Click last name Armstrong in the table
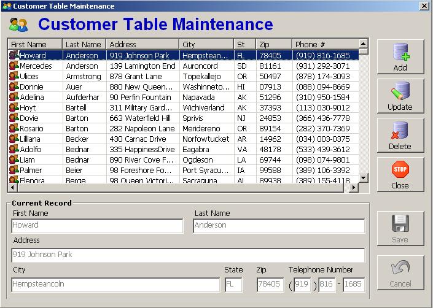 (x=84, y=76)
